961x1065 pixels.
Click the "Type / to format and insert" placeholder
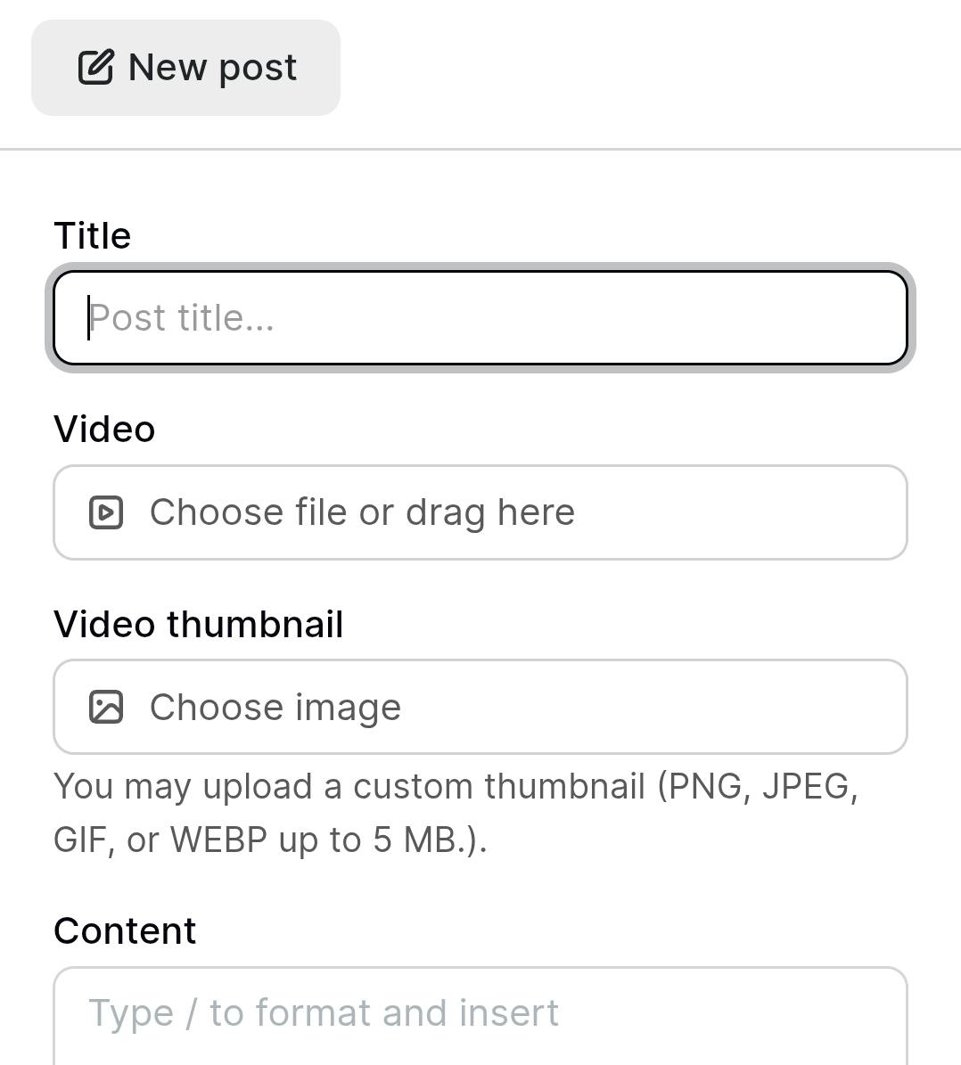coord(324,1013)
